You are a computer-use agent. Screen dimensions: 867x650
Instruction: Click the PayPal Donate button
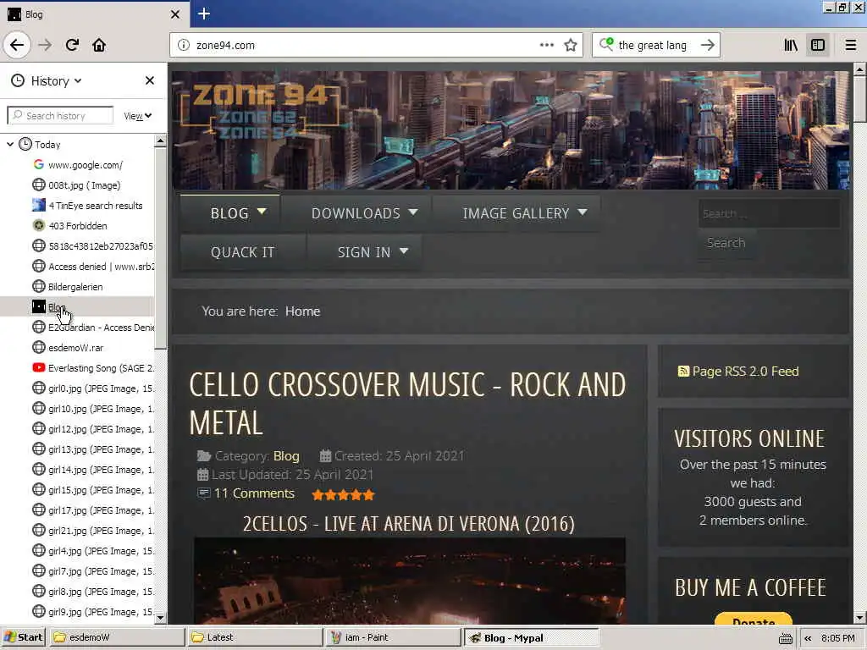tap(753, 619)
